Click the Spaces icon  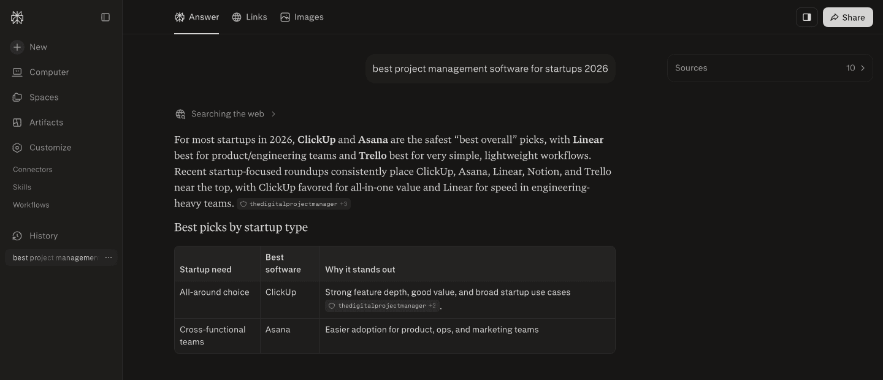click(x=17, y=97)
